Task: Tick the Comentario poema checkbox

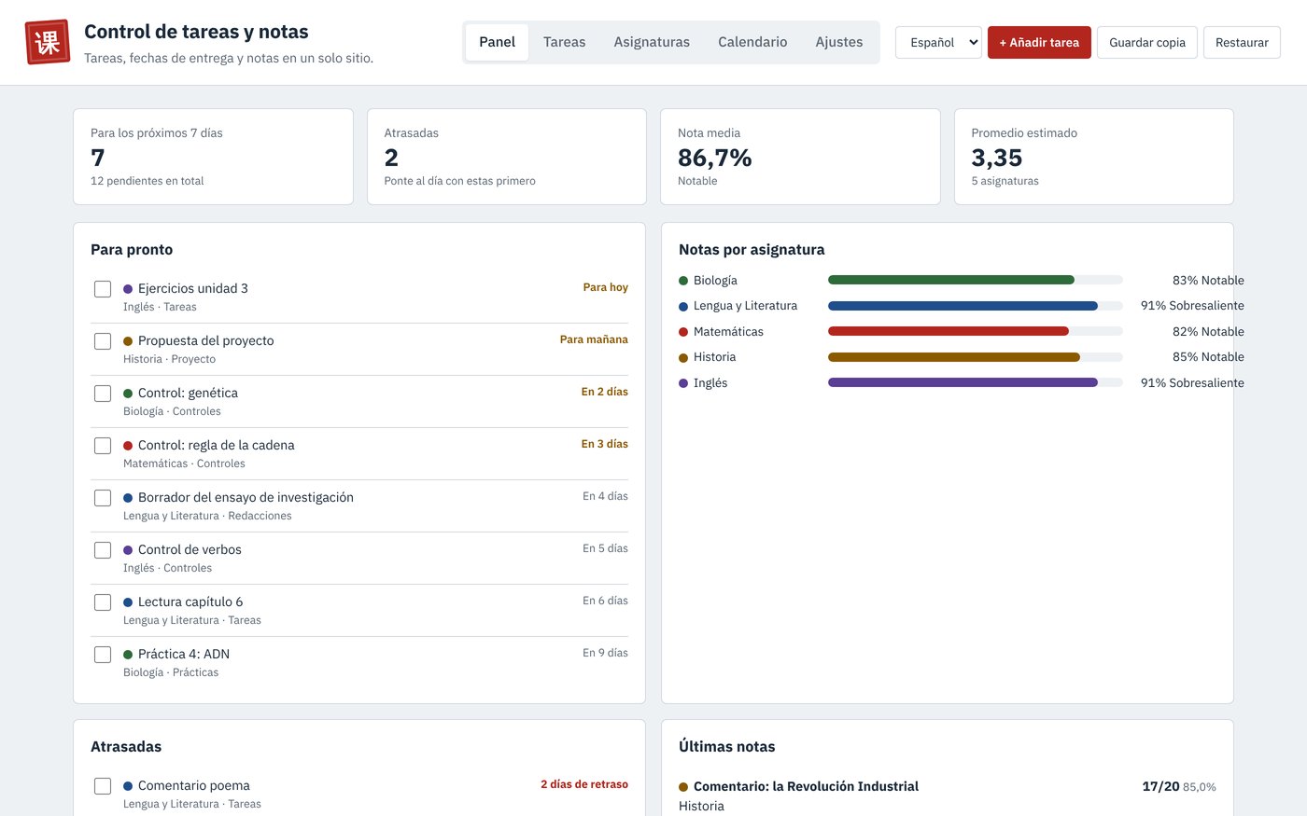Action: point(103,786)
